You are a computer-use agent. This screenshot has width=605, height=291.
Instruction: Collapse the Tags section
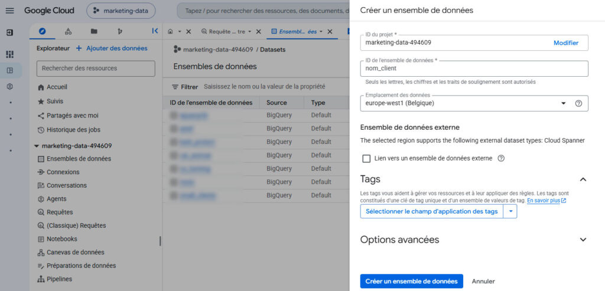coord(583,179)
